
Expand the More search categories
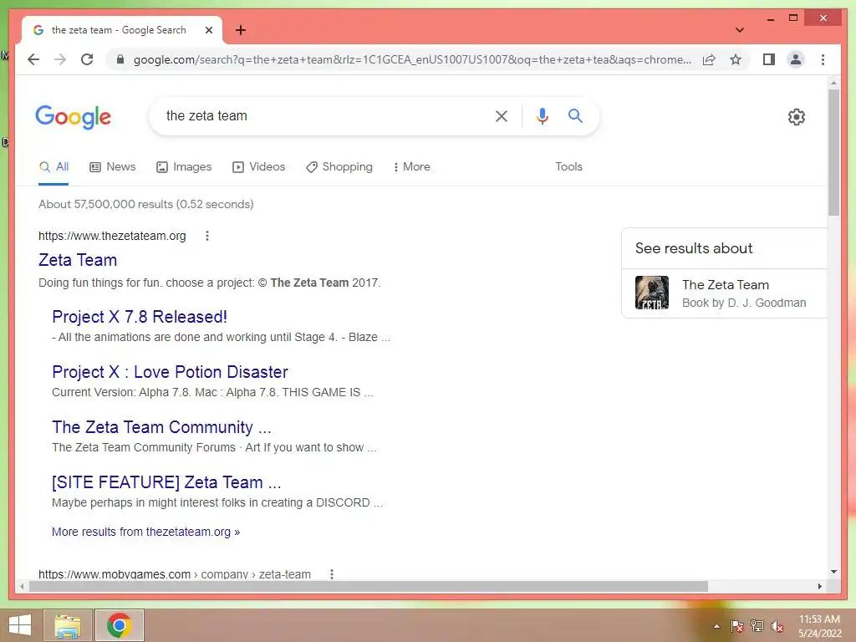click(x=411, y=167)
